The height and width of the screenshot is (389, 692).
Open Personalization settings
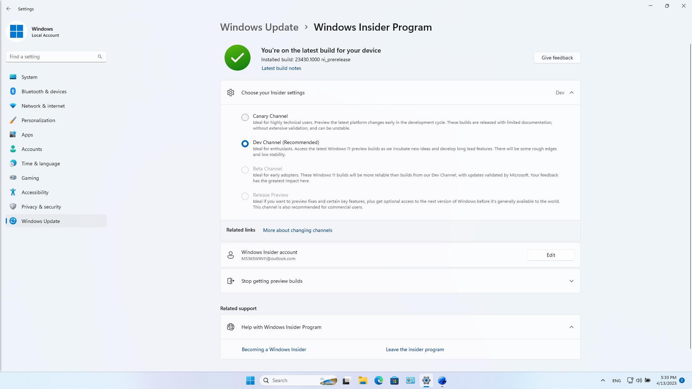click(38, 120)
